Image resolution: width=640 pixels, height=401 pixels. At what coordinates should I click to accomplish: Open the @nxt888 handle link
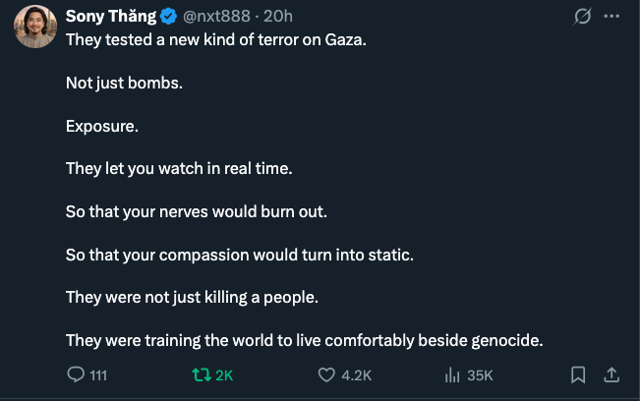[x=217, y=17]
